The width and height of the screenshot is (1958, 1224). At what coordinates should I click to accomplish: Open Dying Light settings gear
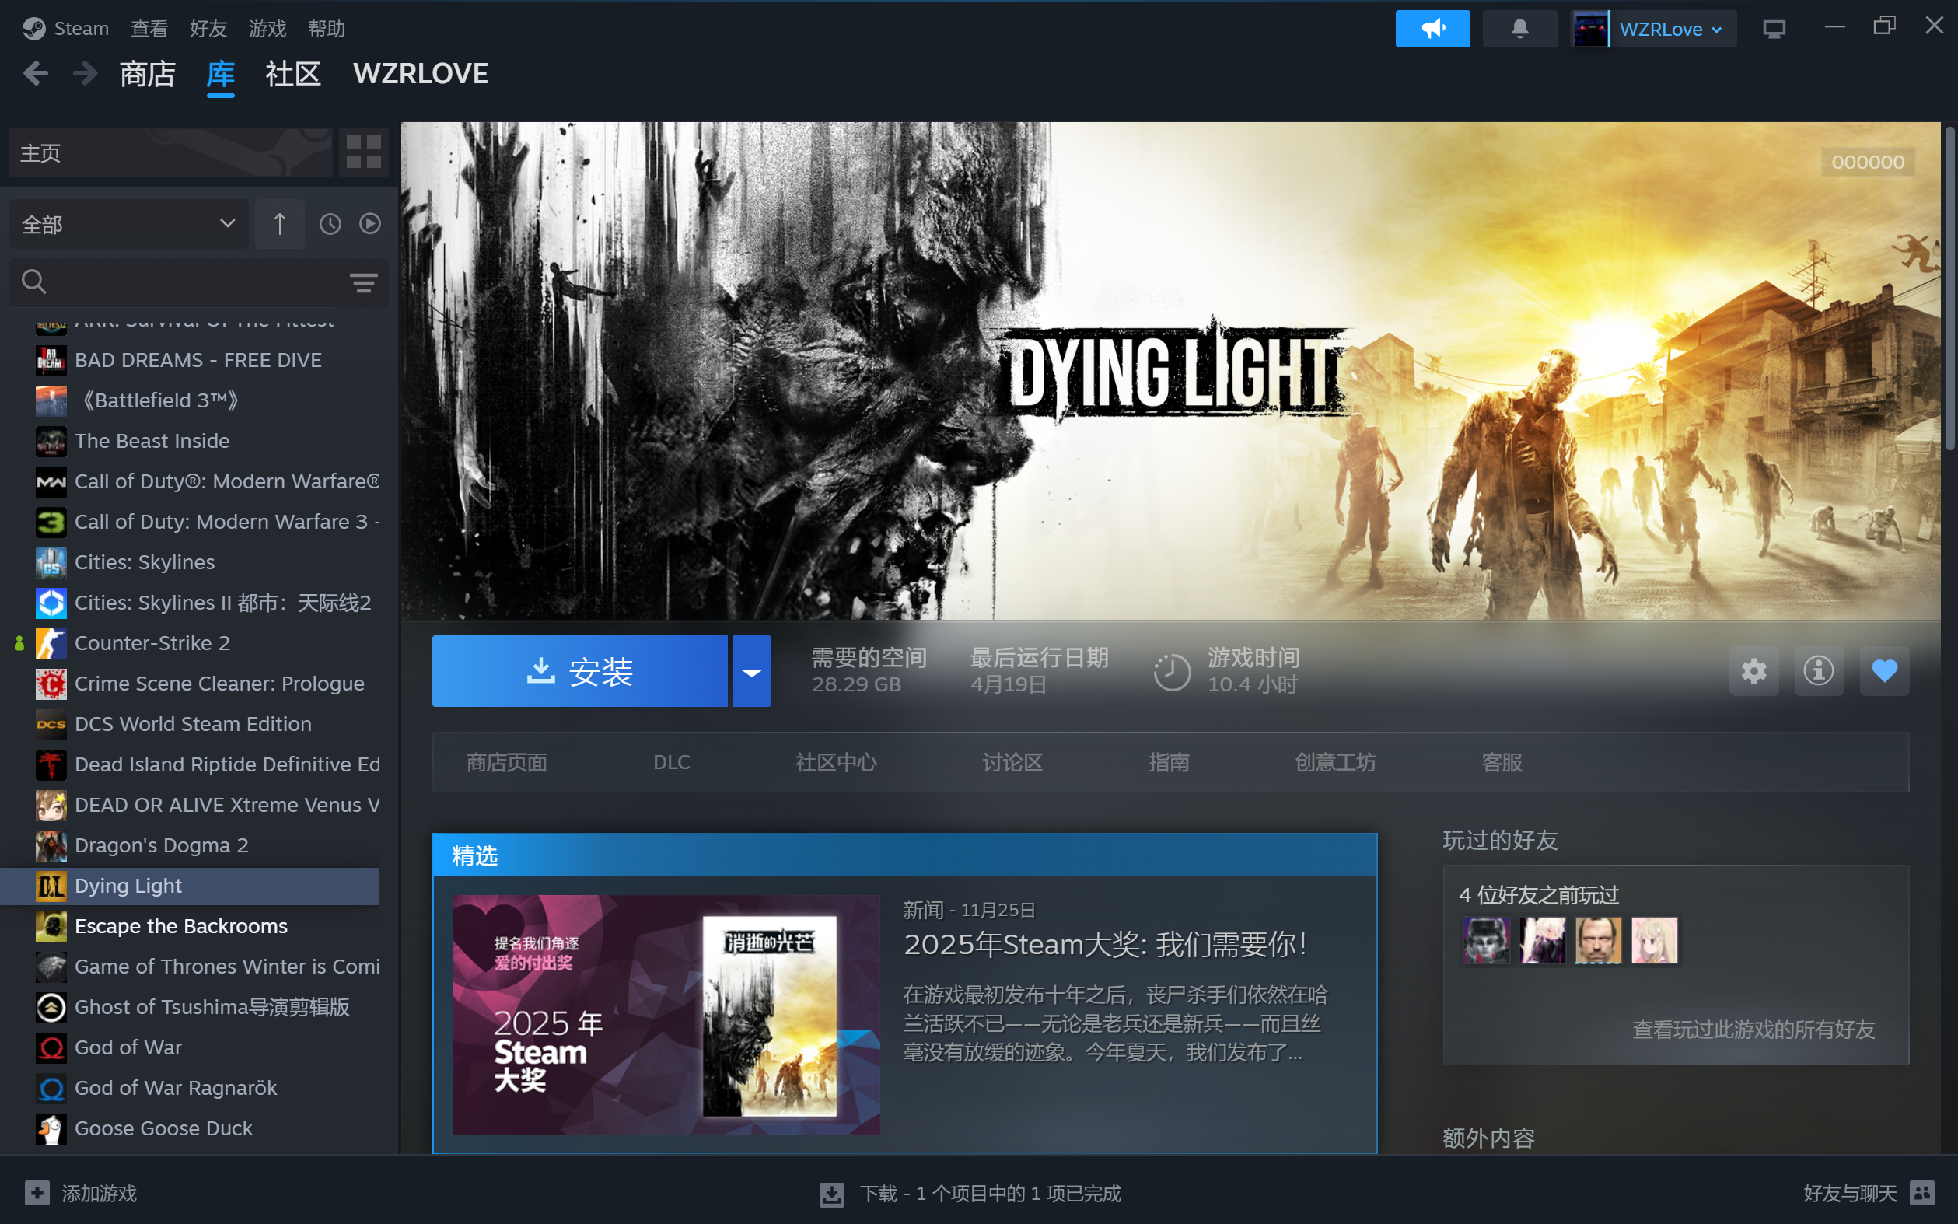point(1753,671)
